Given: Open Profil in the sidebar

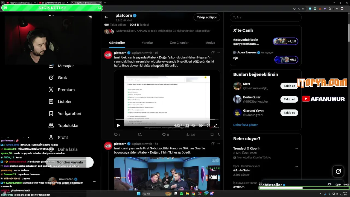Looking at the screenshot, I should click(58, 137).
